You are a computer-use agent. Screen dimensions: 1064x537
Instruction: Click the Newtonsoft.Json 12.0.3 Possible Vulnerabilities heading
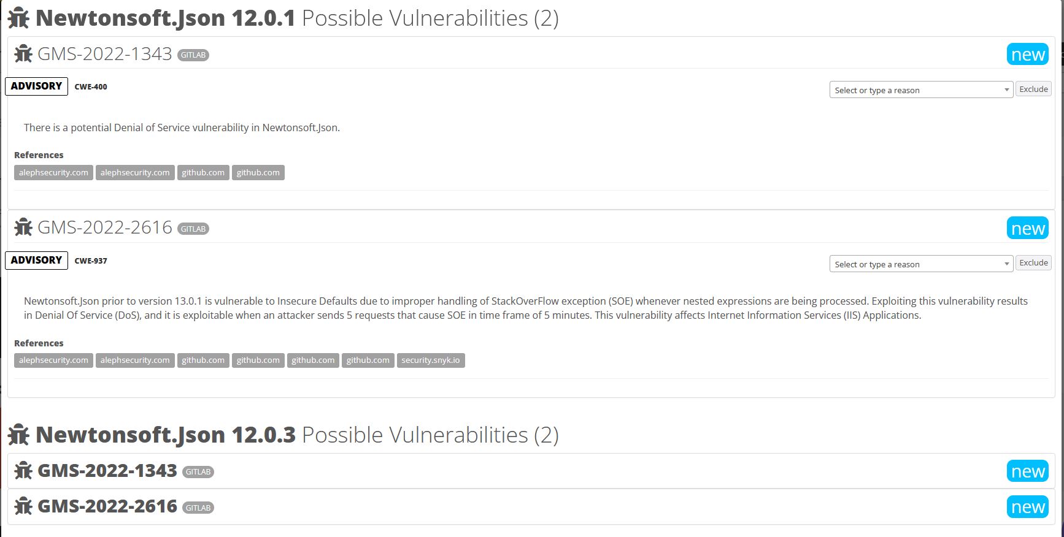(x=297, y=435)
